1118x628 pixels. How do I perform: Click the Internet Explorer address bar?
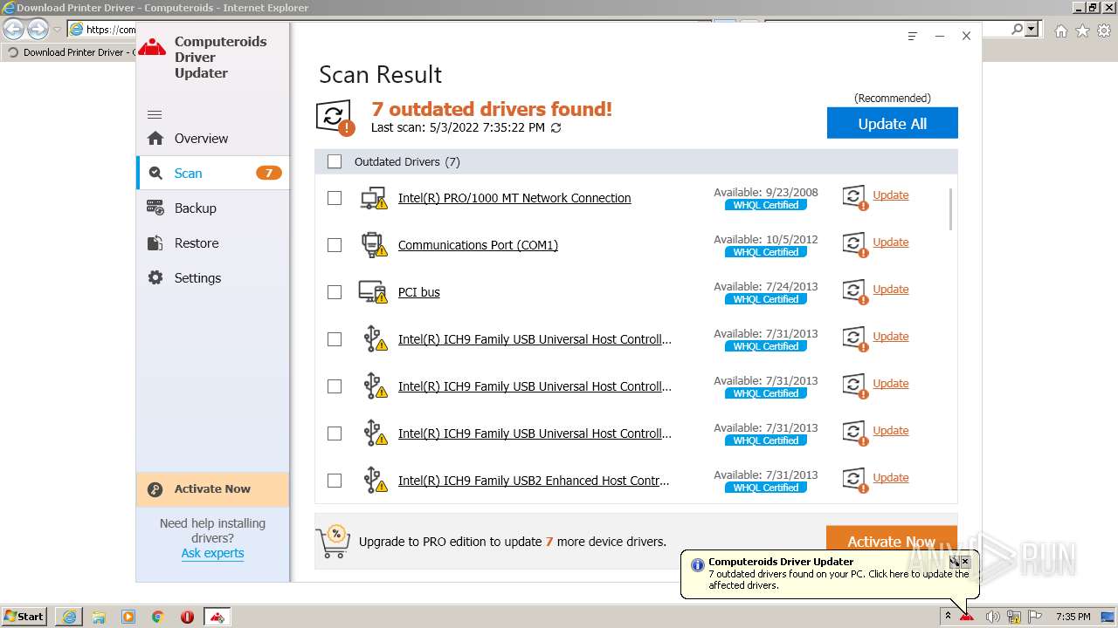(102, 29)
